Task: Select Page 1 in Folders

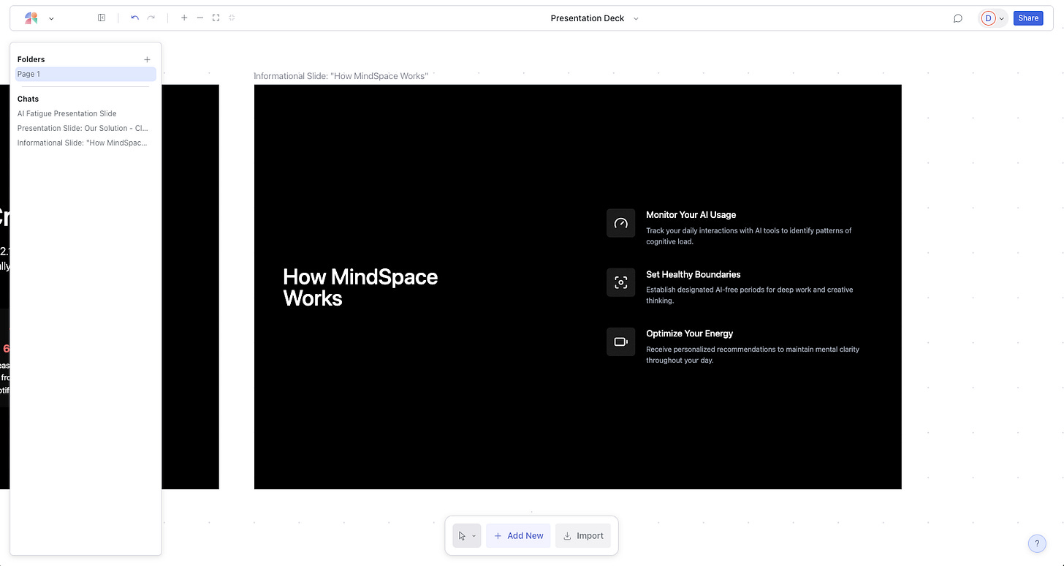Action: 85,74
